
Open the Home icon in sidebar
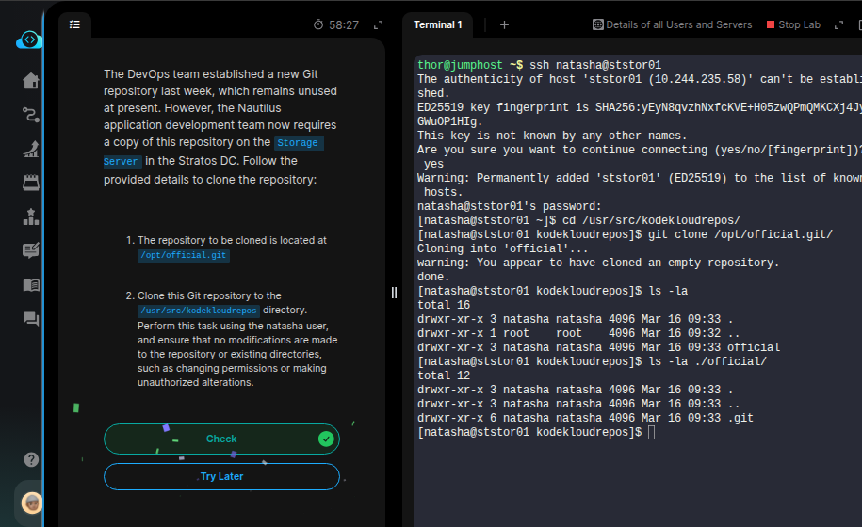(x=31, y=81)
